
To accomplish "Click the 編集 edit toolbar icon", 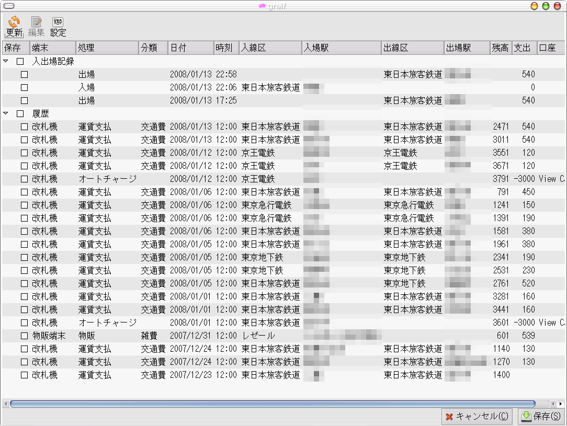I will [36, 26].
